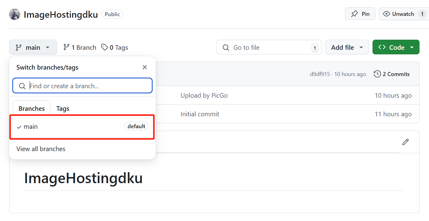Expand the Add file dropdown

pyautogui.click(x=347, y=47)
